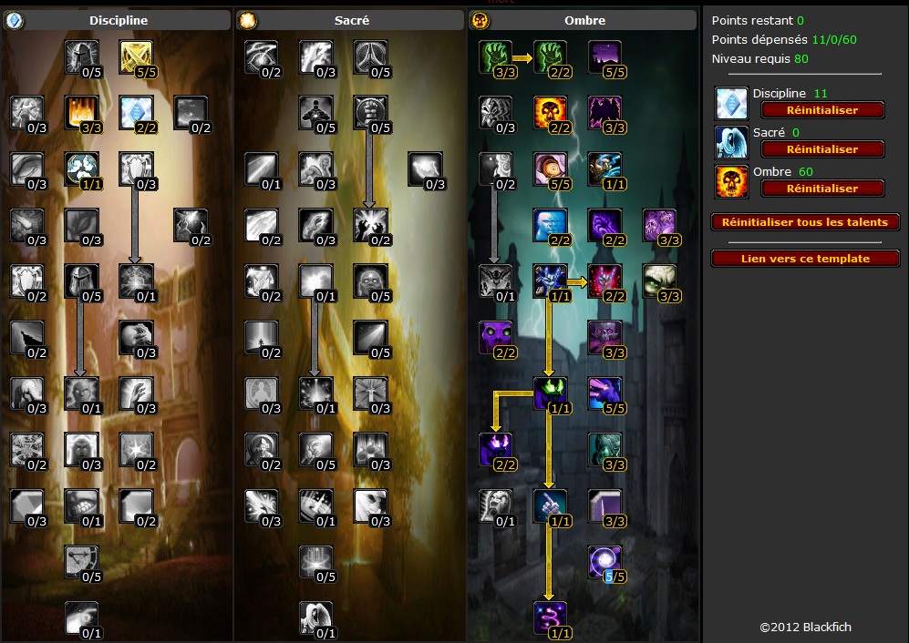This screenshot has height=643, width=909.
Task: Click the Points restant 0 text
Action: click(758, 20)
